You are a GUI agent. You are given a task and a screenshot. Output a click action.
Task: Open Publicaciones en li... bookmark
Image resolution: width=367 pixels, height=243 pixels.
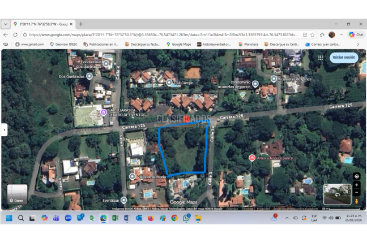tap(101, 44)
